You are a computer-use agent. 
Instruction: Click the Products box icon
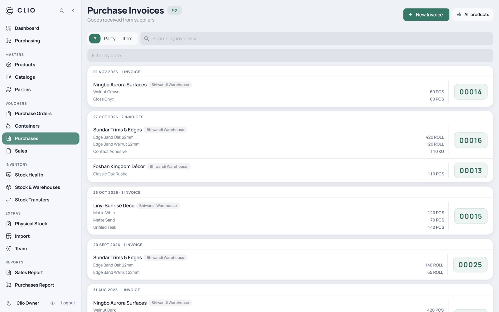(x=9, y=65)
